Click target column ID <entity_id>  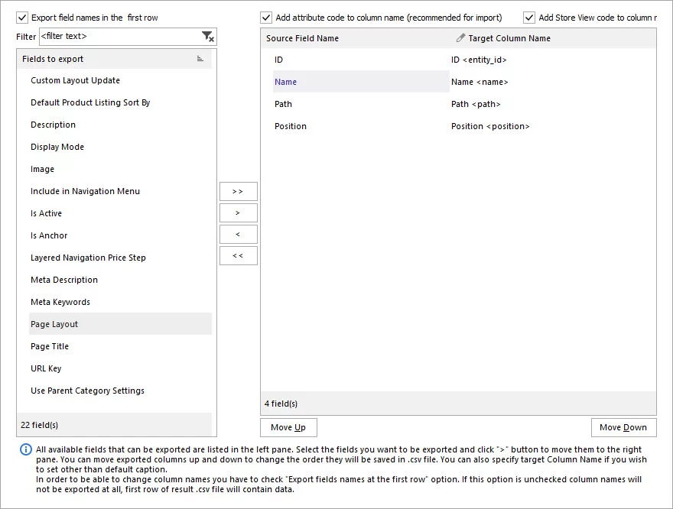(x=479, y=60)
